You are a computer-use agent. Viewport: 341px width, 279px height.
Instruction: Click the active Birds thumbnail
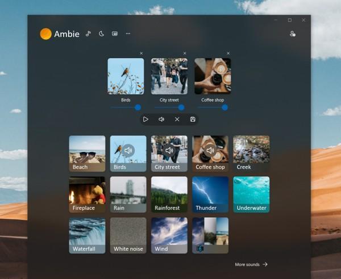(126, 76)
